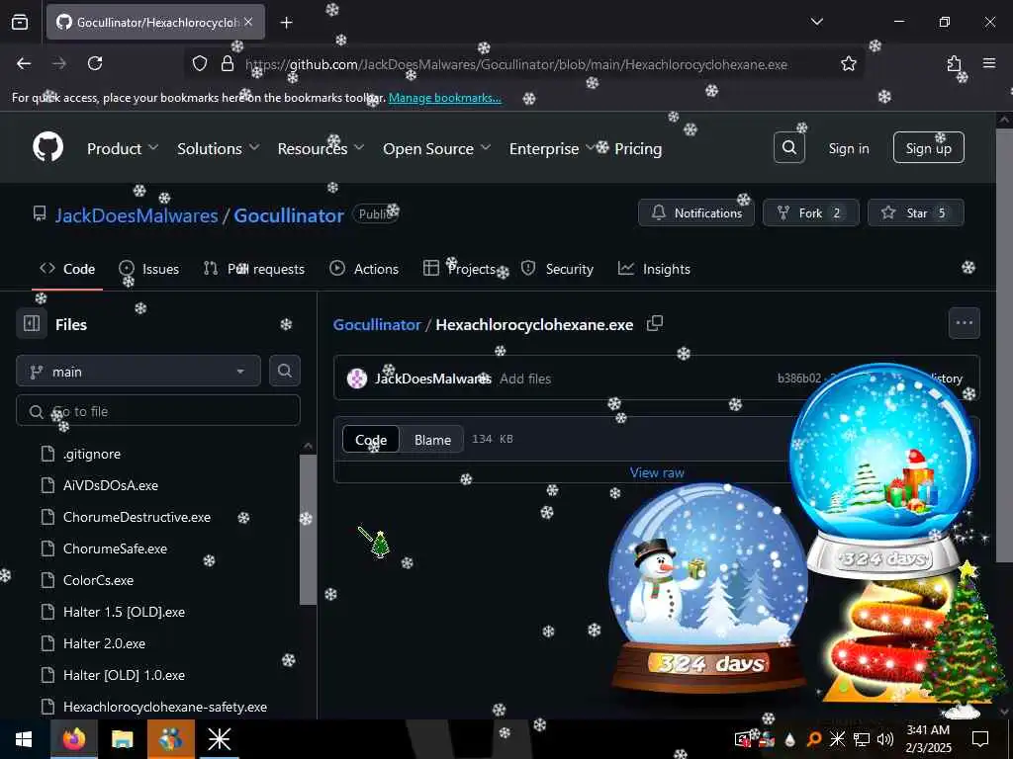The image size is (1013, 759).
Task: Open ChorumeDestructive.exe in file tree
Action: [x=137, y=517]
